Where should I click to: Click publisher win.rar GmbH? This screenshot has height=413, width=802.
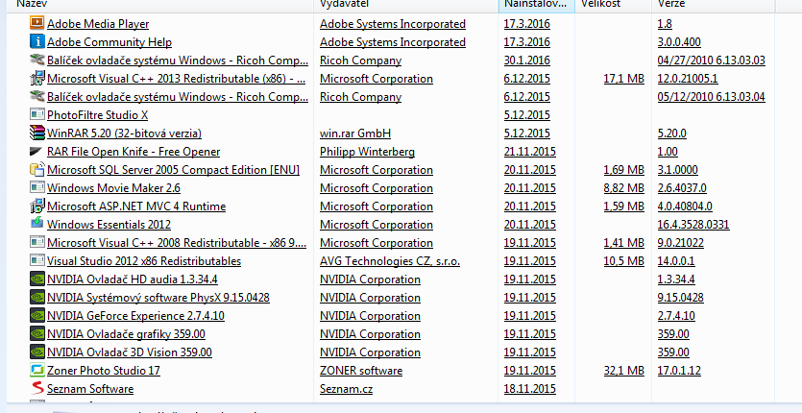tap(355, 134)
